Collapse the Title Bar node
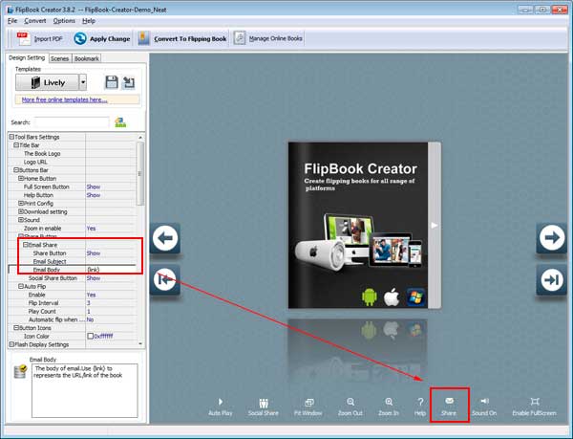573x439 pixels. click(x=16, y=145)
